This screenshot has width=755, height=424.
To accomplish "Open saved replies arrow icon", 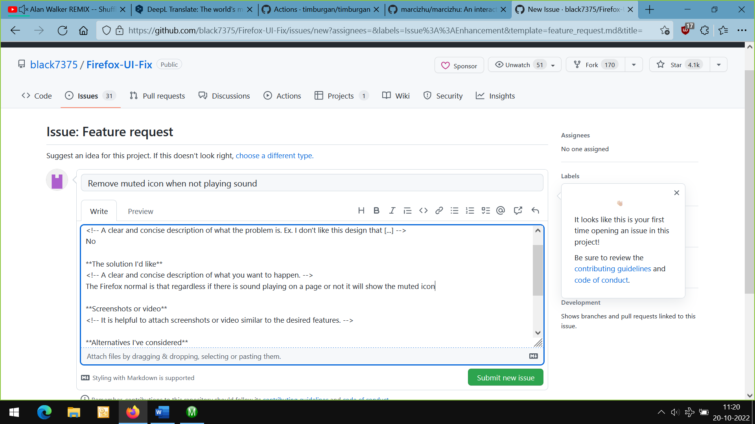I will tap(535, 211).
